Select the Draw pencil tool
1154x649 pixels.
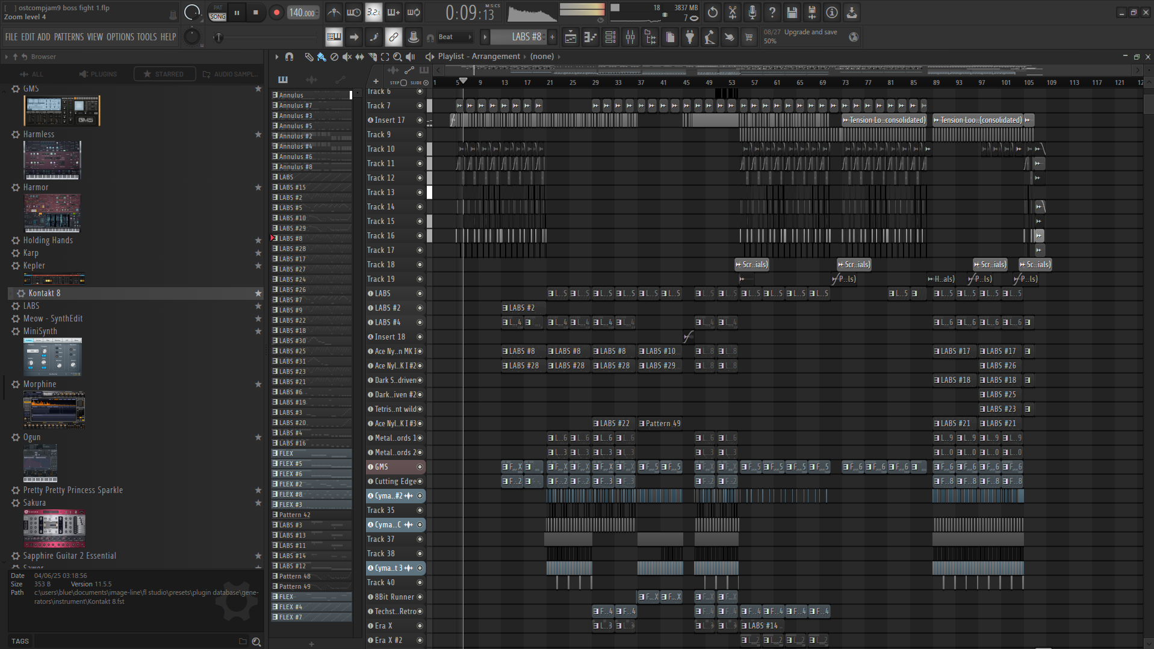309,57
